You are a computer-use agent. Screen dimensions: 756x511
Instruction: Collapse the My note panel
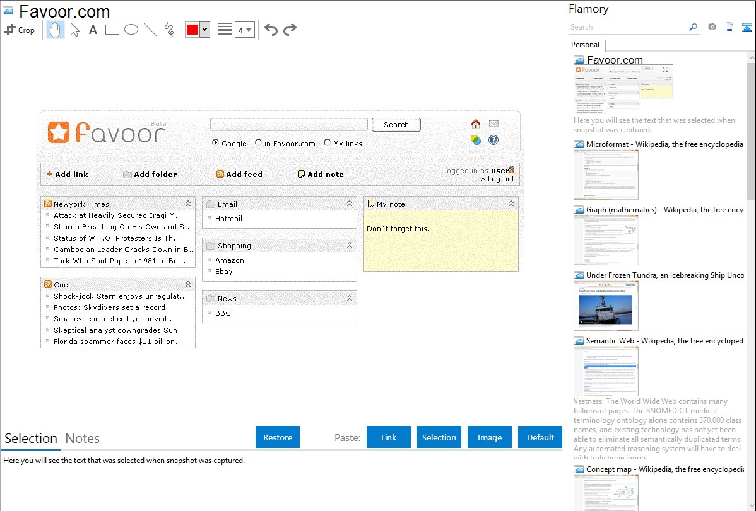click(511, 204)
